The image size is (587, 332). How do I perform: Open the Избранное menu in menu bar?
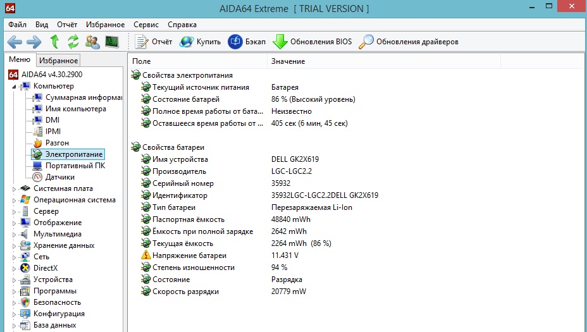[105, 25]
